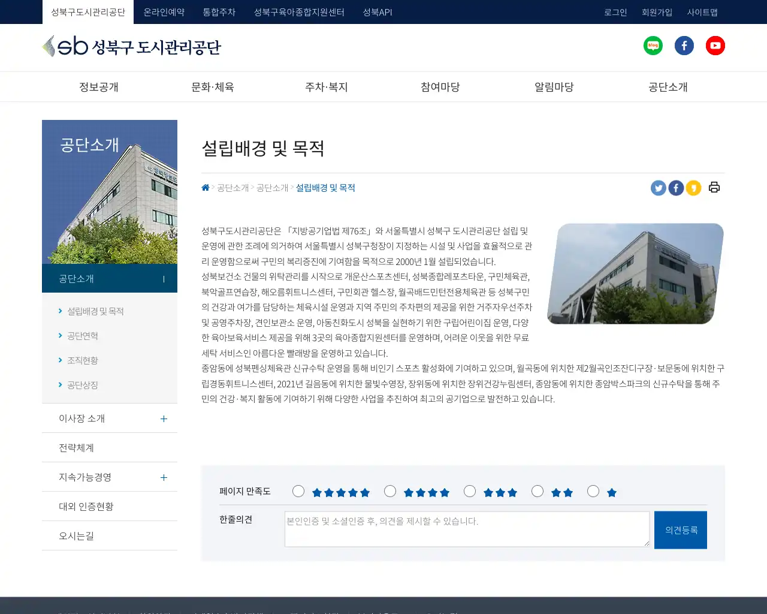767x614 pixels.
Task: Select the 1-star satisfaction rating
Action: [x=593, y=491]
